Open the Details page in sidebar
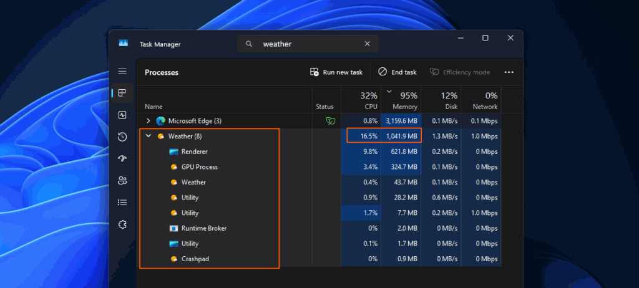The width and height of the screenshot is (639, 288). coord(122,203)
